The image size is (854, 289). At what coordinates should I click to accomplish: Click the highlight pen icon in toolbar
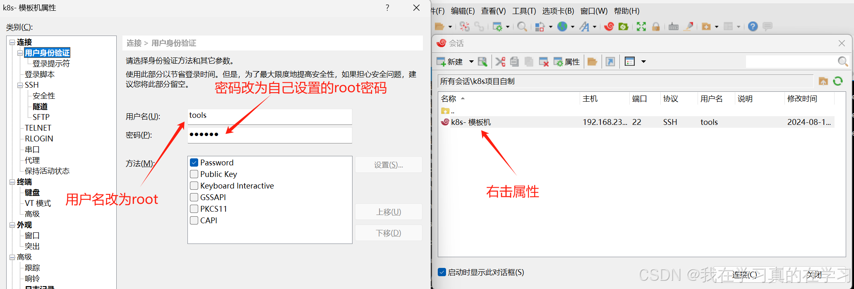(688, 26)
